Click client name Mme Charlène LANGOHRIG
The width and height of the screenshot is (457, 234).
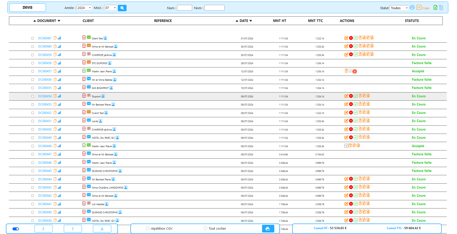tap(107, 188)
